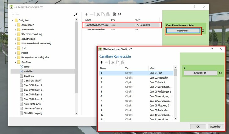Viewport: 229px width, 134px height.
Task: Select the Gleis A Verfolgung event
Action: pyautogui.click(x=33, y=108)
